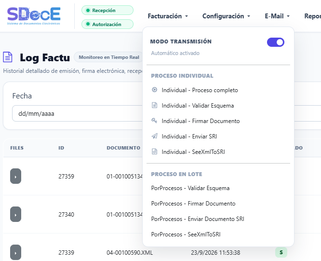Click the code file icon beside SeeXmlToSRI
Screen dimensions: 321x261
click(x=154, y=151)
